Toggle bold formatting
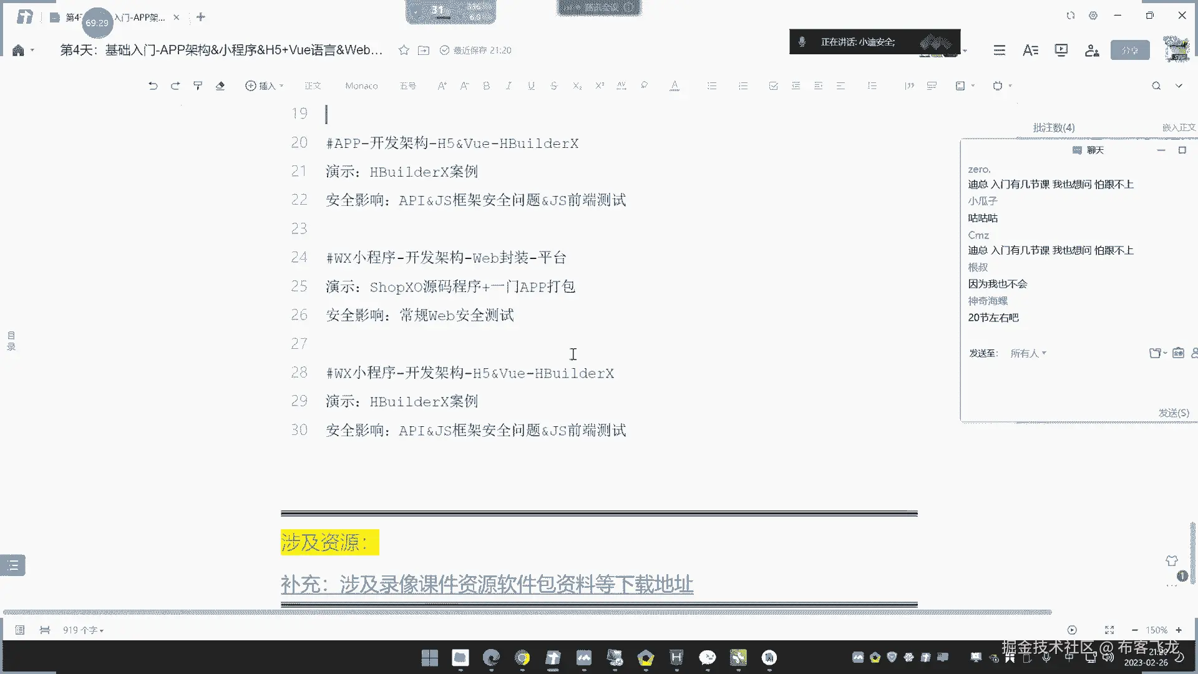 click(x=487, y=86)
